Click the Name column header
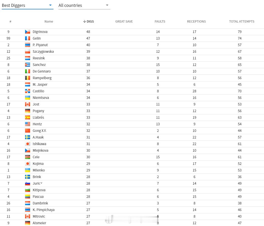 tap(49, 21)
